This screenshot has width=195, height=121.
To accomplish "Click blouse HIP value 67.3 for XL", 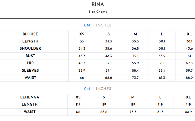I will tap(189, 63).
